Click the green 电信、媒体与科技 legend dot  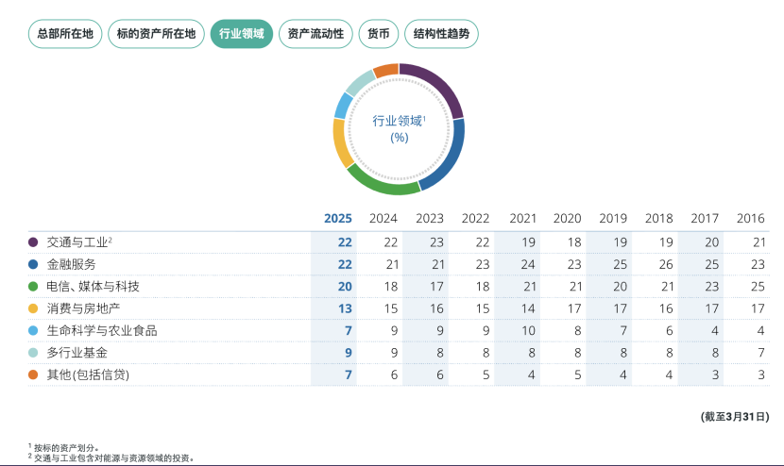coord(33,287)
